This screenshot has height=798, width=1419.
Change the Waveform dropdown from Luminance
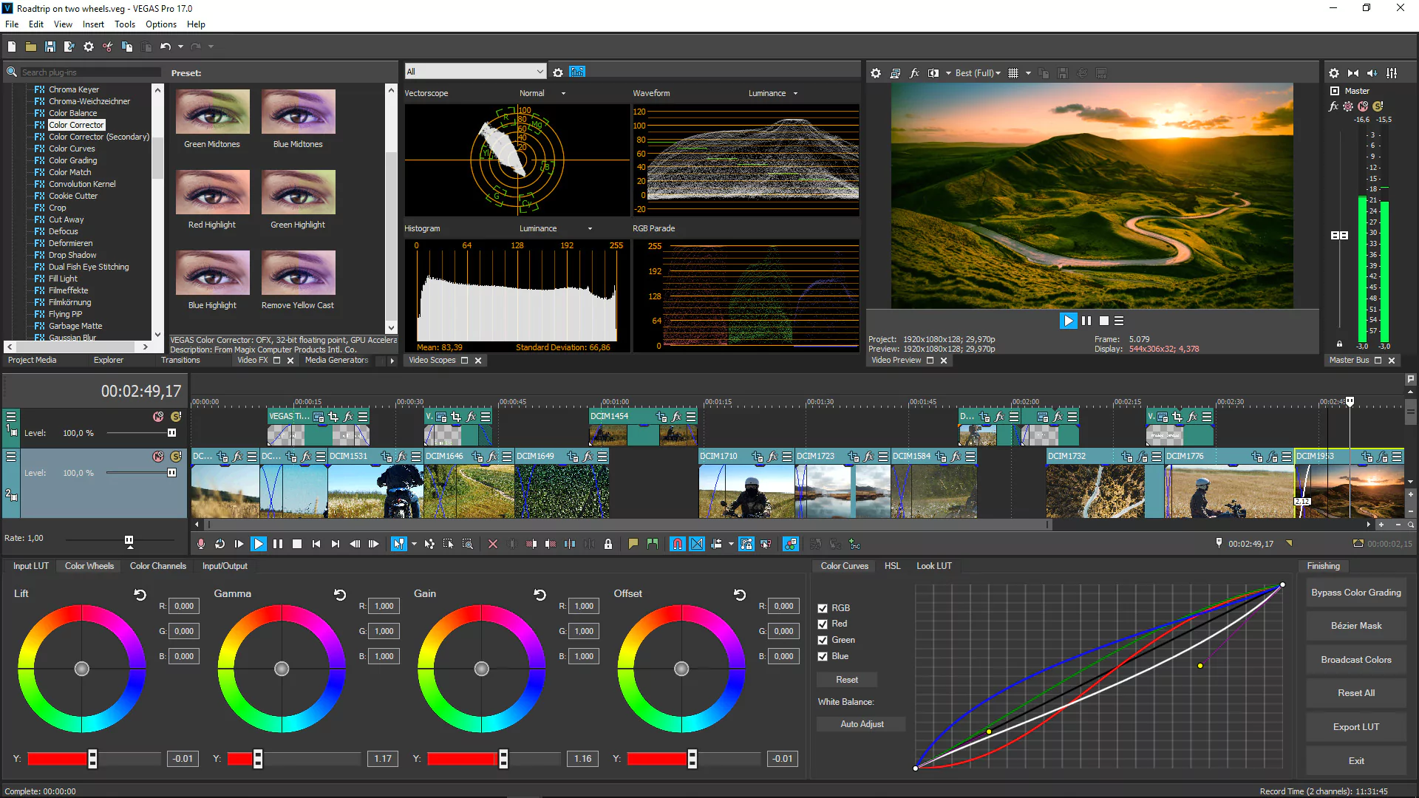pyautogui.click(x=773, y=93)
